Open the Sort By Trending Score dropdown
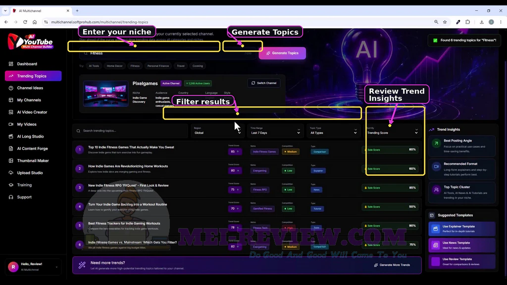Image resolution: width=507 pixels, height=285 pixels. click(x=392, y=131)
